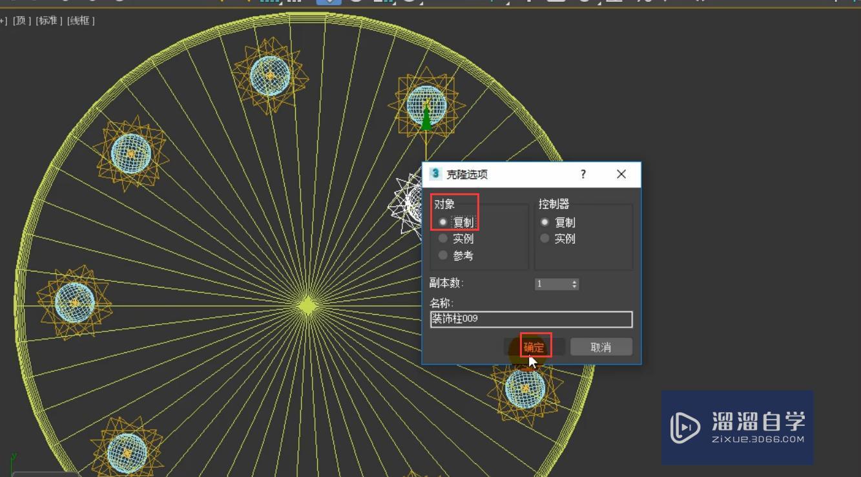
Task: Select 复制 radio under 控制器 group
Action: click(545, 222)
